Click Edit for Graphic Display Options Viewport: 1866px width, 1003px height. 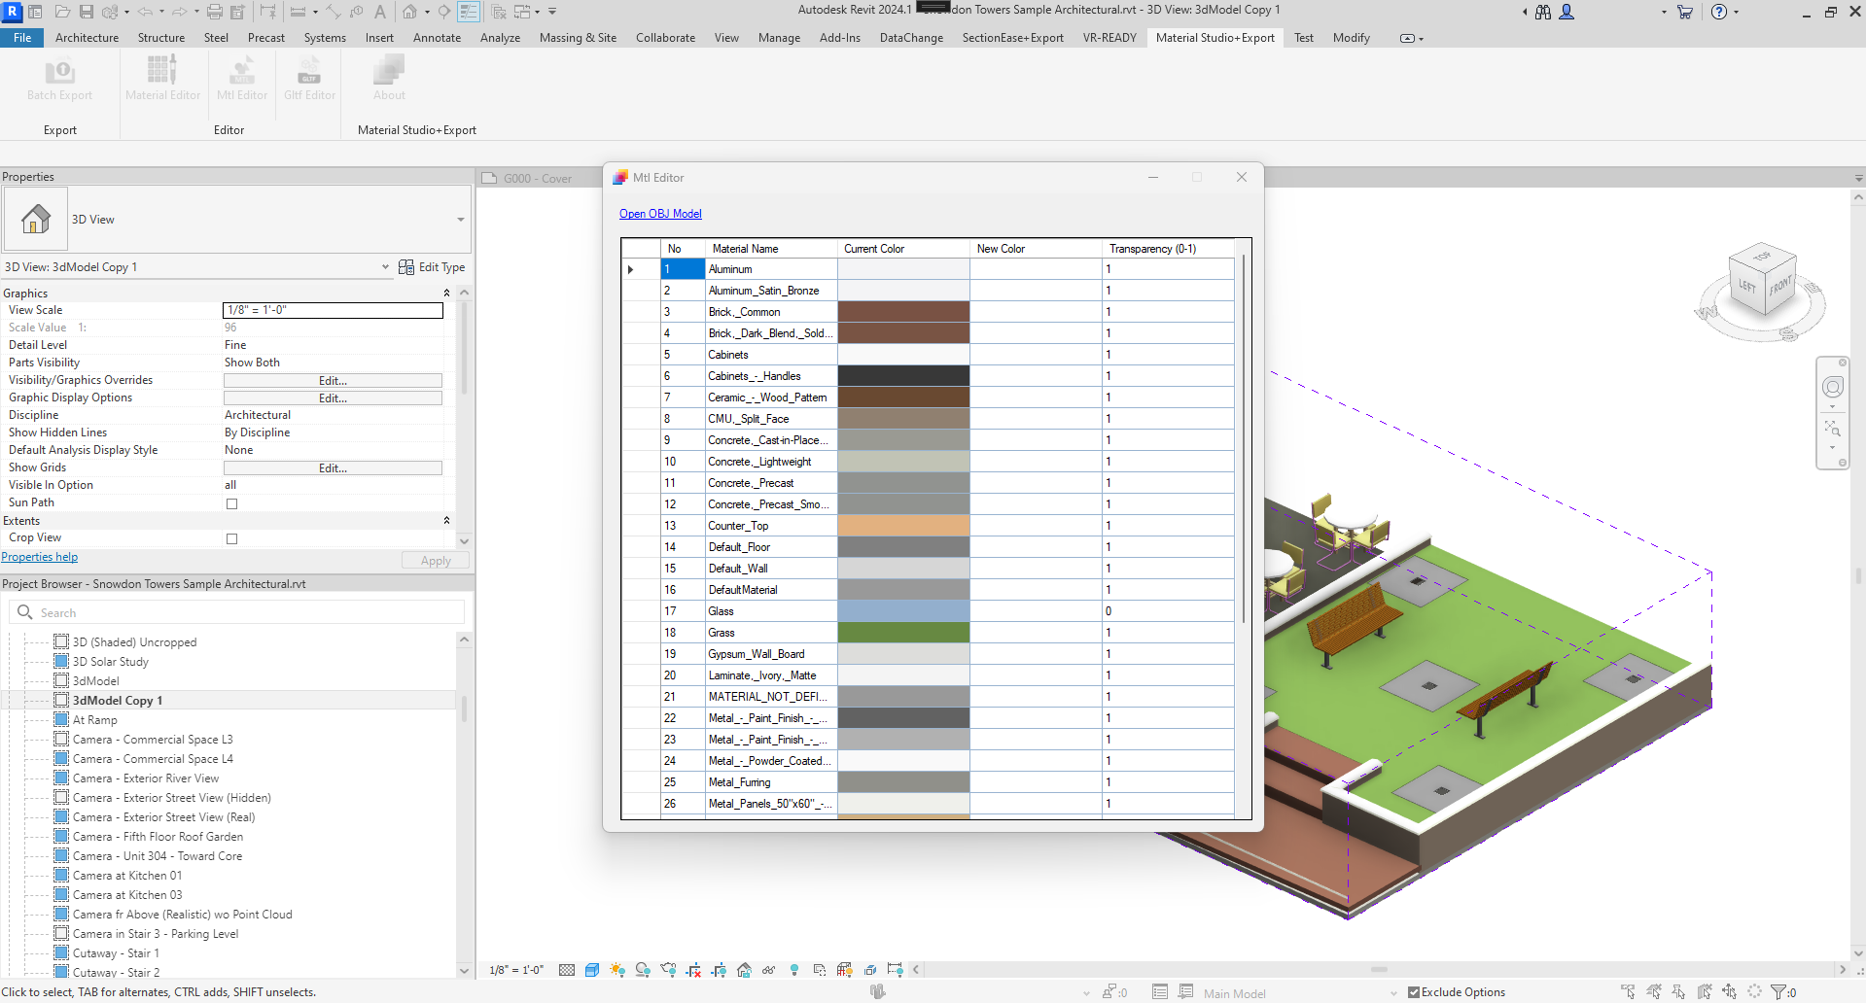(x=333, y=398)
